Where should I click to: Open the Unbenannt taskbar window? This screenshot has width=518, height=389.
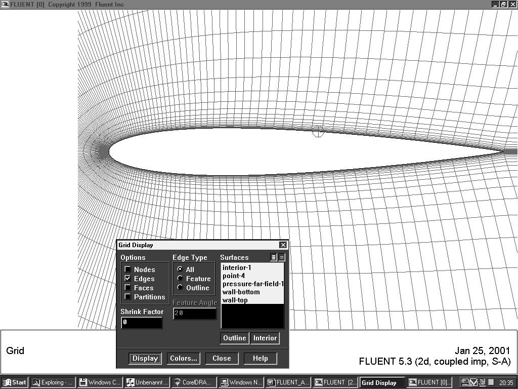coord(147,382)
